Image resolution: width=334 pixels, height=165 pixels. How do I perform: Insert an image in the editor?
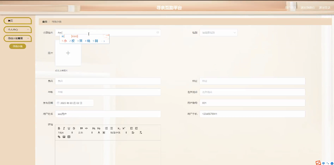64,137
